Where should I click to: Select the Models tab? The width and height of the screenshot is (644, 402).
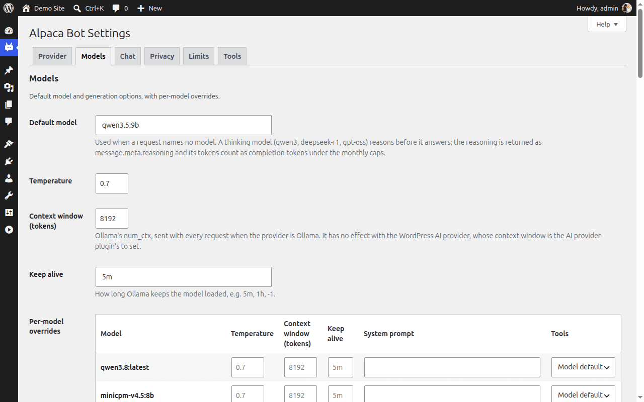(x=93, y=56)
